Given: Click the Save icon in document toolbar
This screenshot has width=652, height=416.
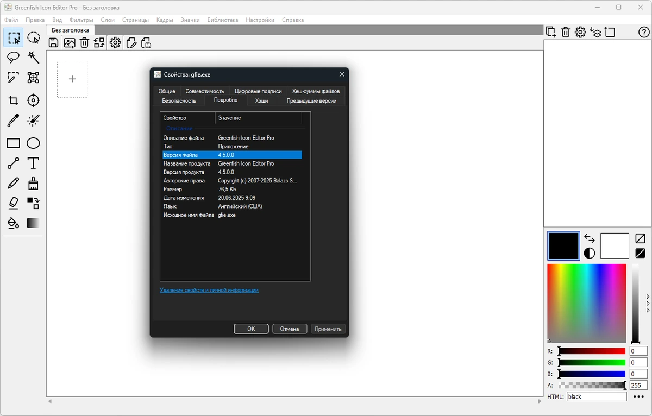Looking at the screenshot, I should (x=54, y=43).
